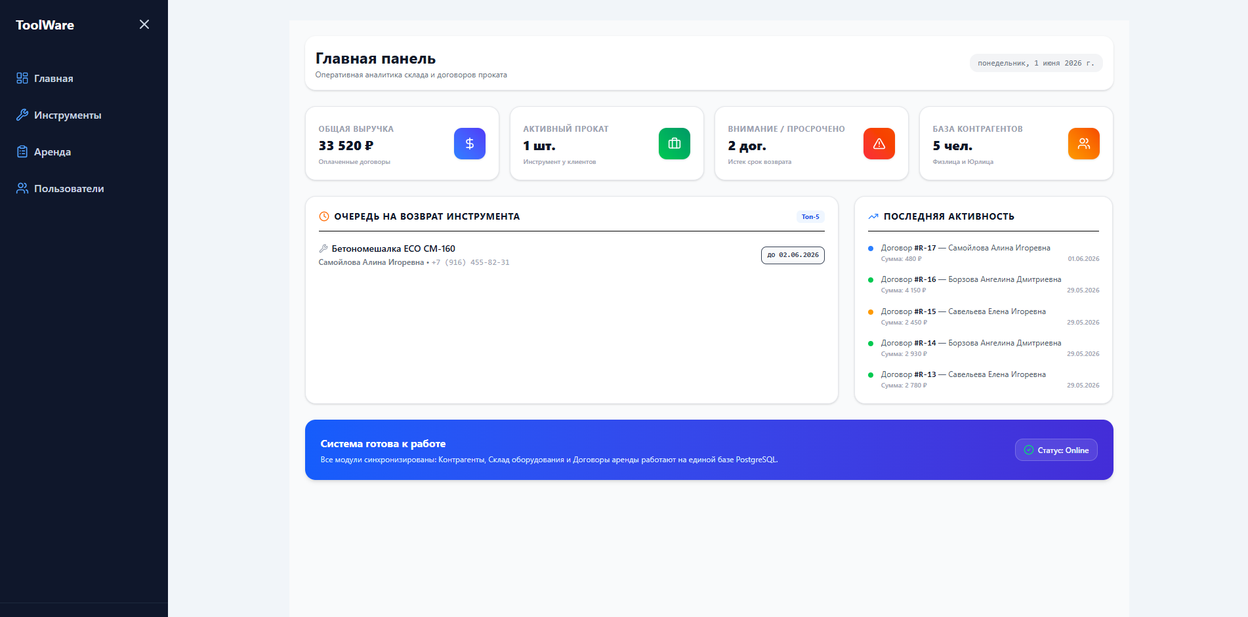
Task: Open the Активный прокат card
Action: (607, 144)
